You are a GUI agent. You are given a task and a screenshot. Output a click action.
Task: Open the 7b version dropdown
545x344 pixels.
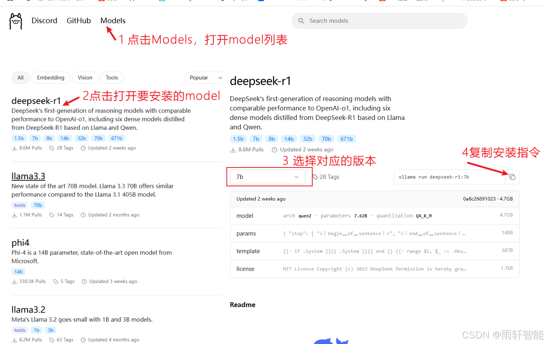[x=268, y=177]
